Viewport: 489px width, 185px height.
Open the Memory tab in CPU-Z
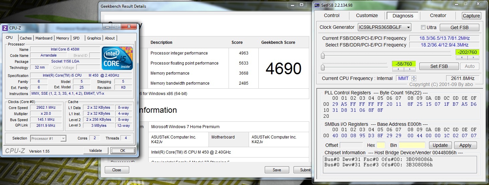tap(63, 38)
